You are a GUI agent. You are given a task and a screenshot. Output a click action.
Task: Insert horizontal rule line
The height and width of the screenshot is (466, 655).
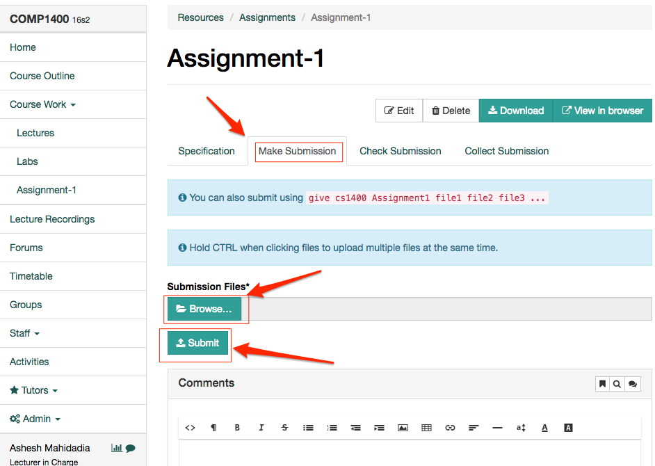[x=497, y=428]
